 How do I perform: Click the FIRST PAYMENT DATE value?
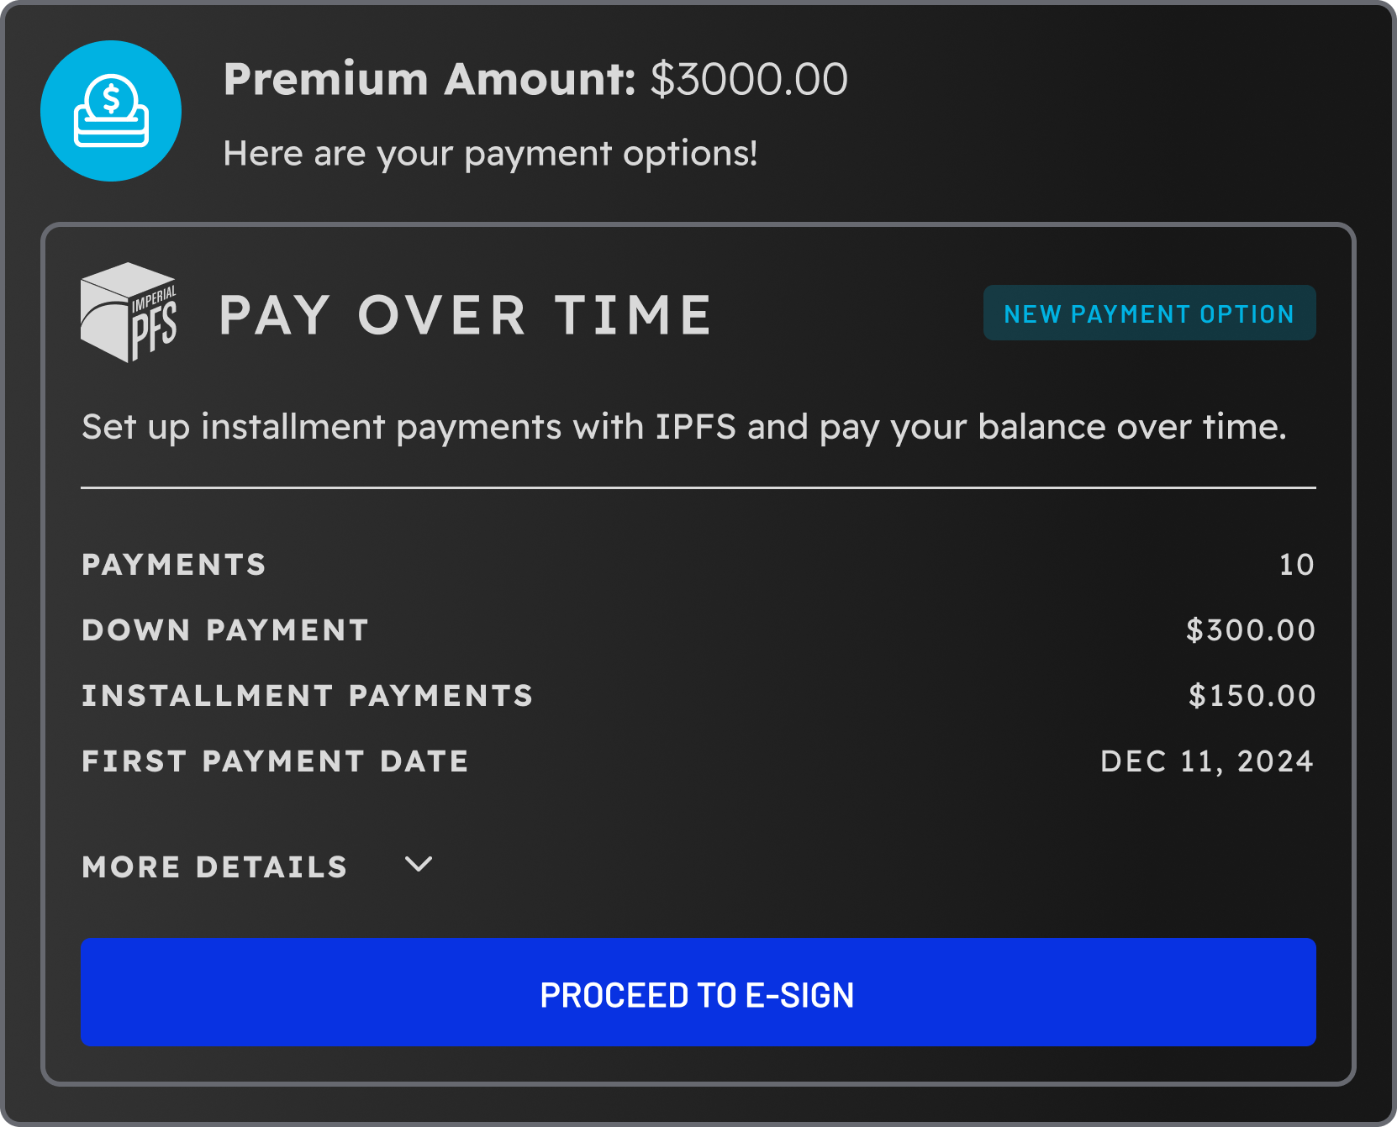pos(1207,761)
